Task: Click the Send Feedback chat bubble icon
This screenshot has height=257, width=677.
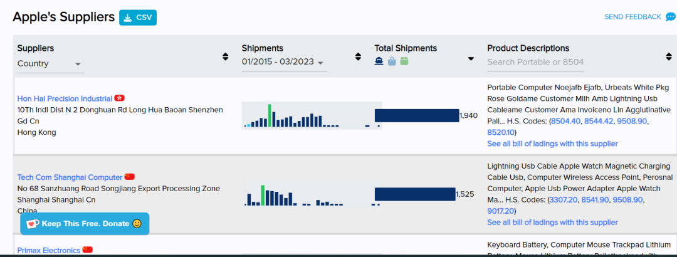Action: pos(671,17)
